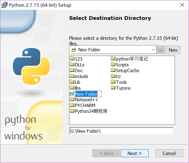189x163 pixels.
Task: Click the New button
Action: 173,50
